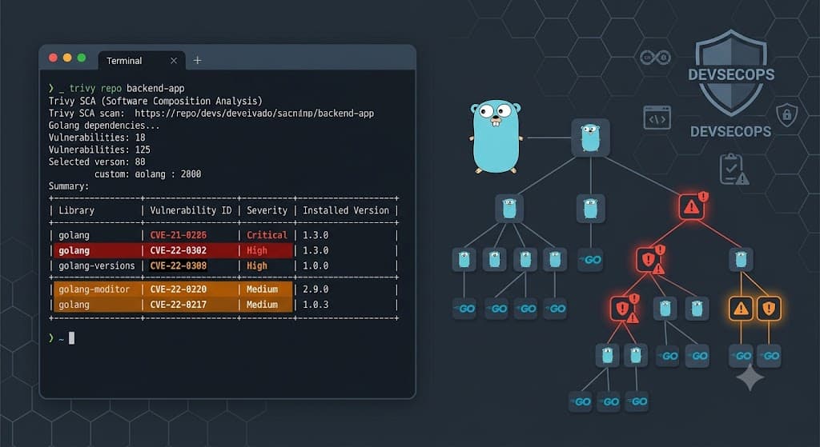Click High severity in the golang-versions row

click(257, 265)
